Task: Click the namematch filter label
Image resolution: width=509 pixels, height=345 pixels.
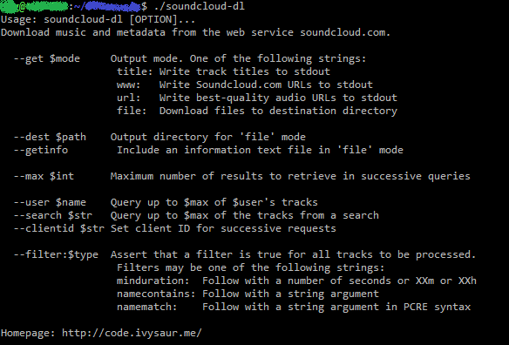Action: (147, 307)
